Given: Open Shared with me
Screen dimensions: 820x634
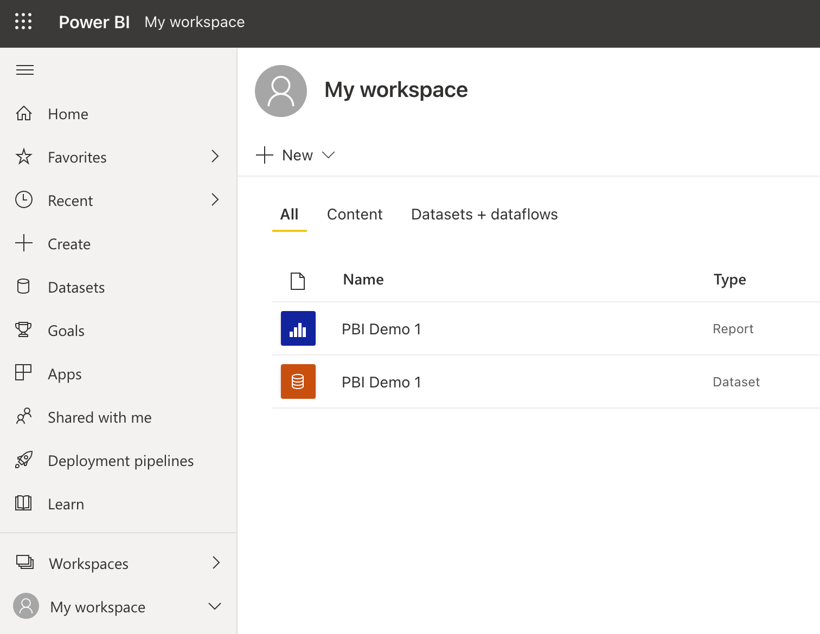Looking at the screenshot, I should (x=100, y=417).
